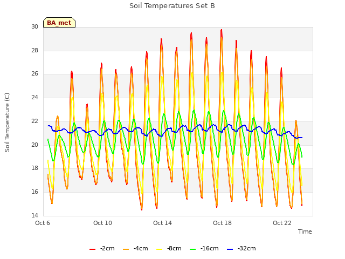Click the 18 y-axis tick label
The width and height of the screenshot is (345, 259).
pyautogui.click(x=34, y=168)
